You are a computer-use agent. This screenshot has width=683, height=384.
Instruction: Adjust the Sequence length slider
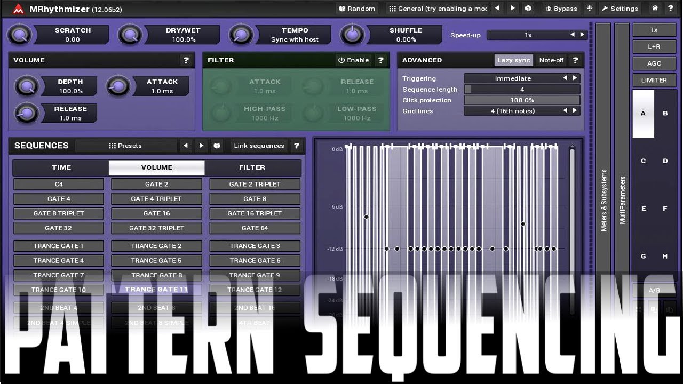(522, 90)
